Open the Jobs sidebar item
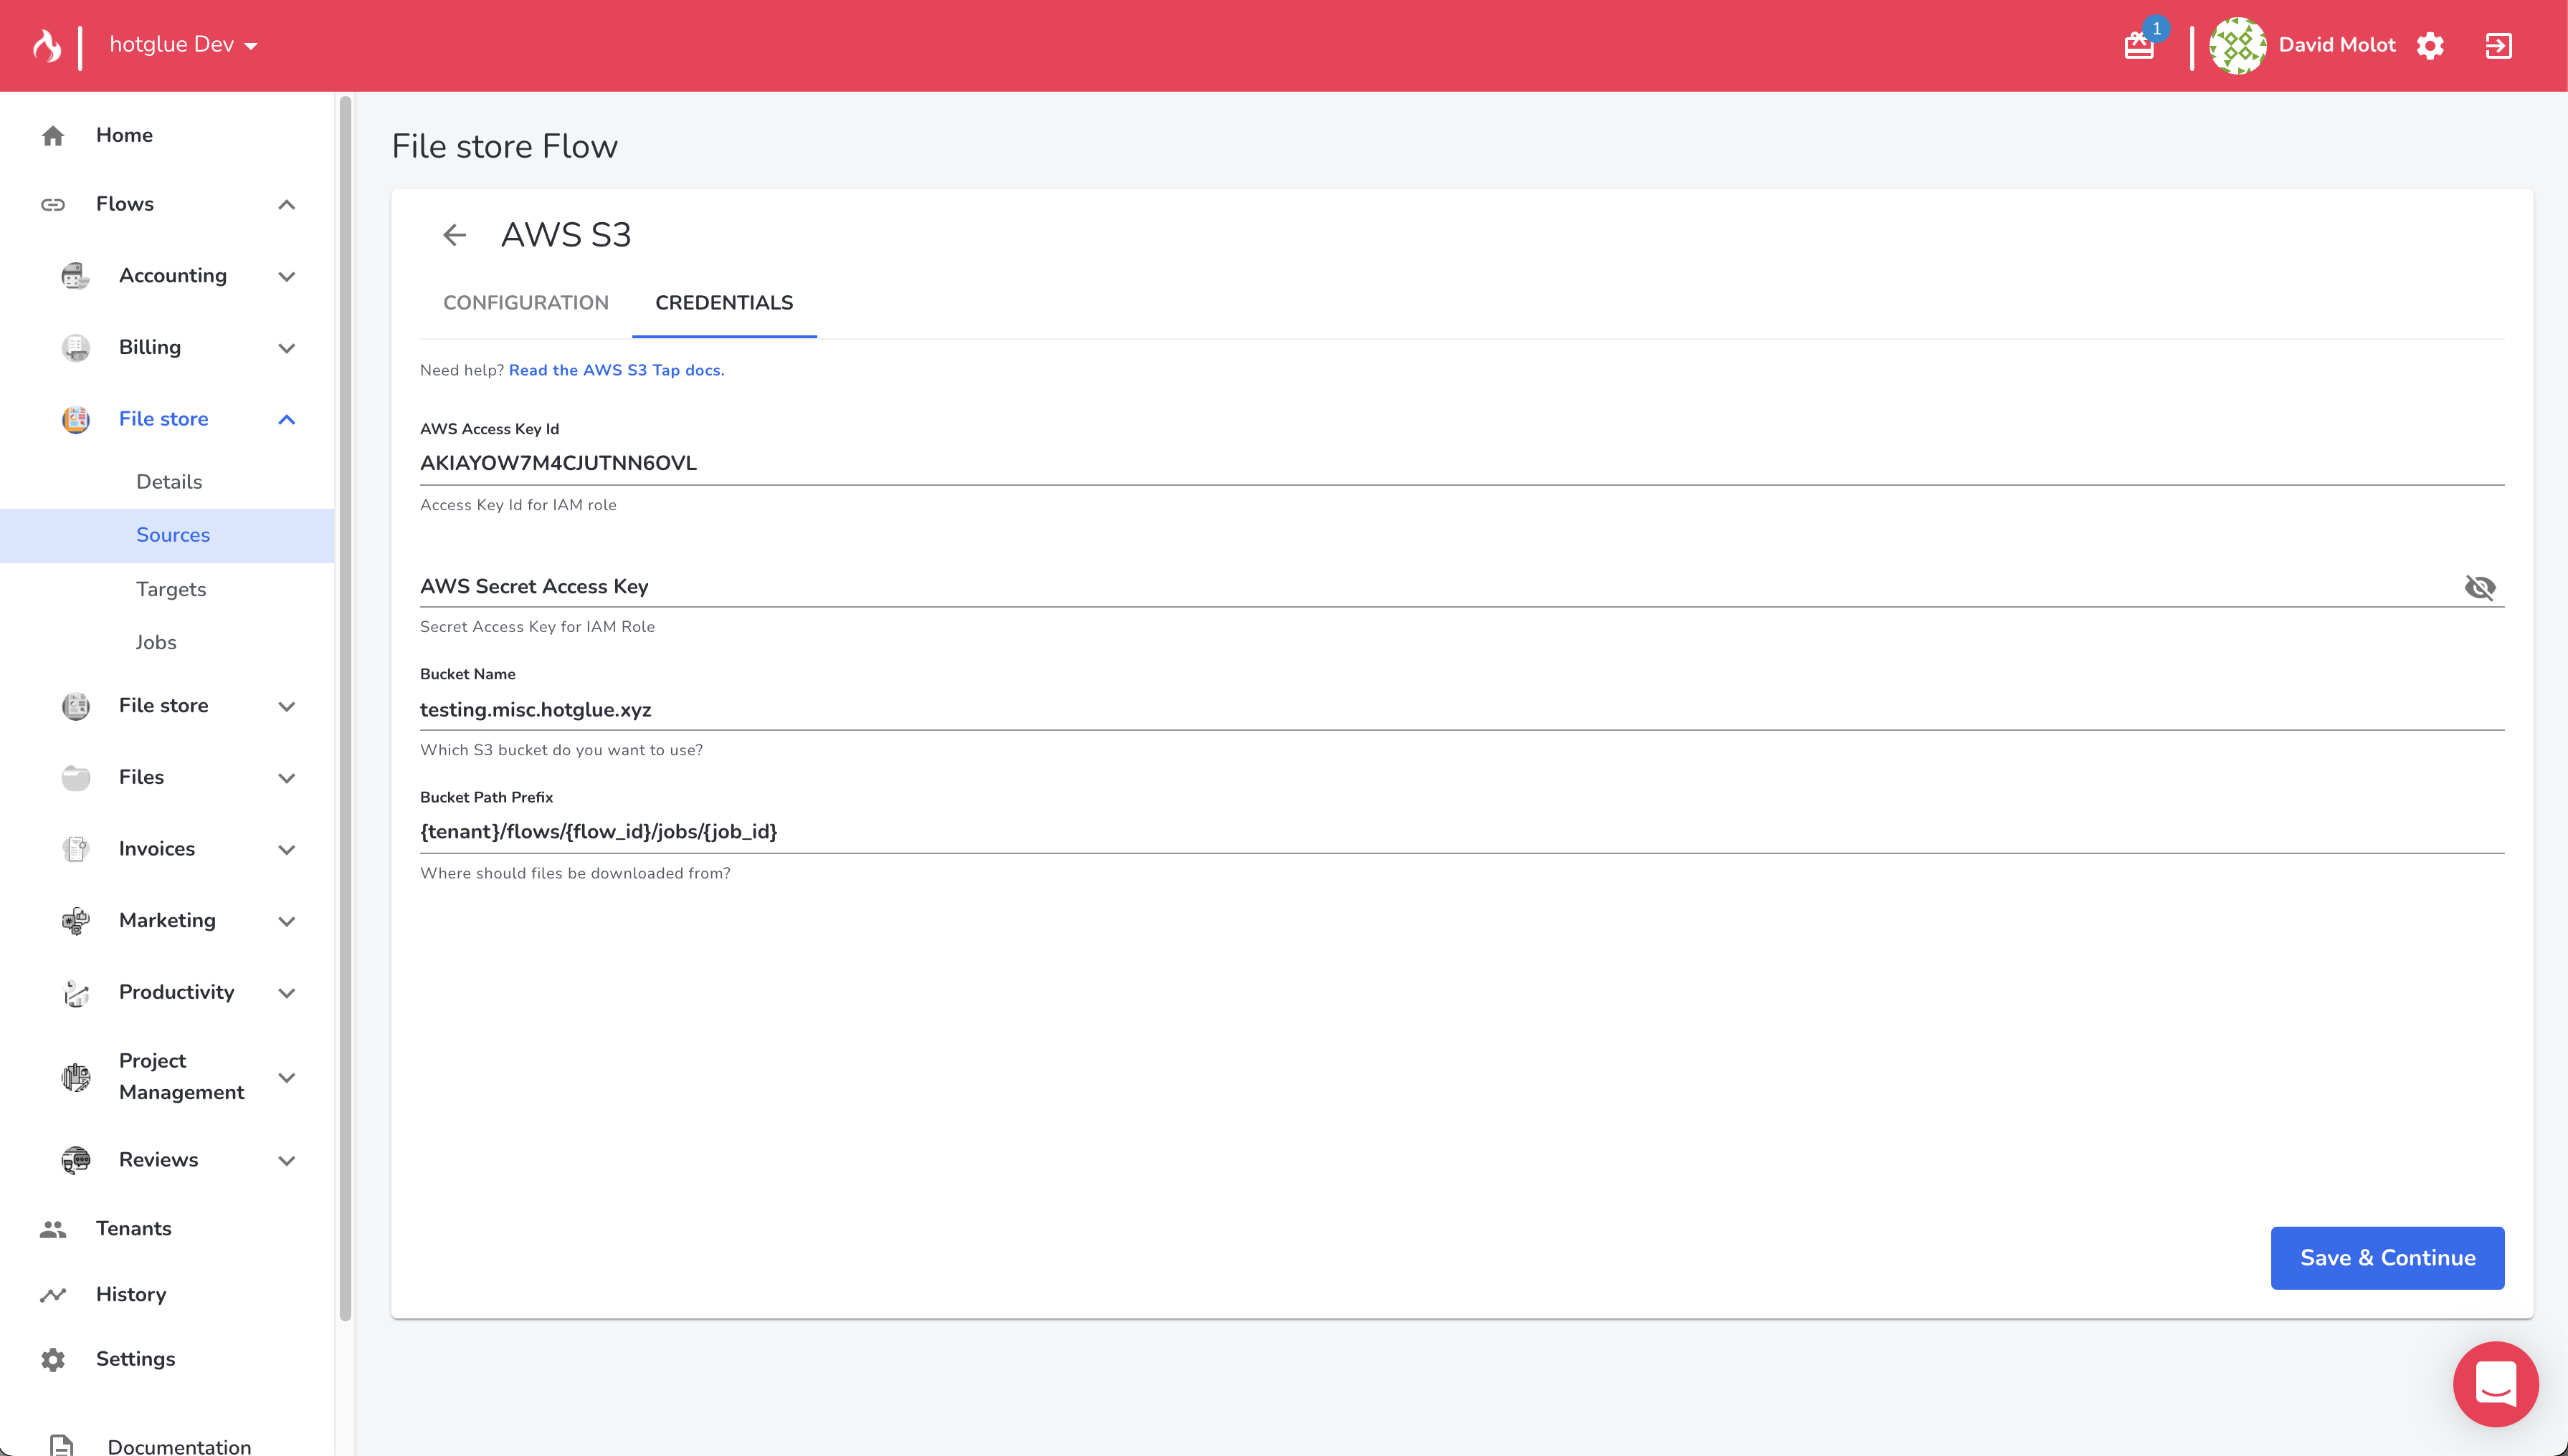 click(156, 642)
